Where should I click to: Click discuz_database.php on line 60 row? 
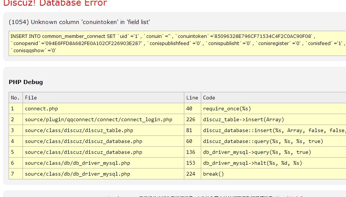tap(83, 141)
